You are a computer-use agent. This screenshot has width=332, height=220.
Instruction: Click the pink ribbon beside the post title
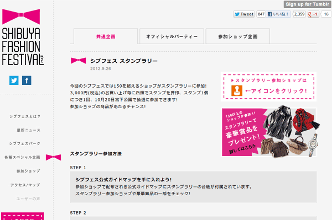[x=79, y=61]
